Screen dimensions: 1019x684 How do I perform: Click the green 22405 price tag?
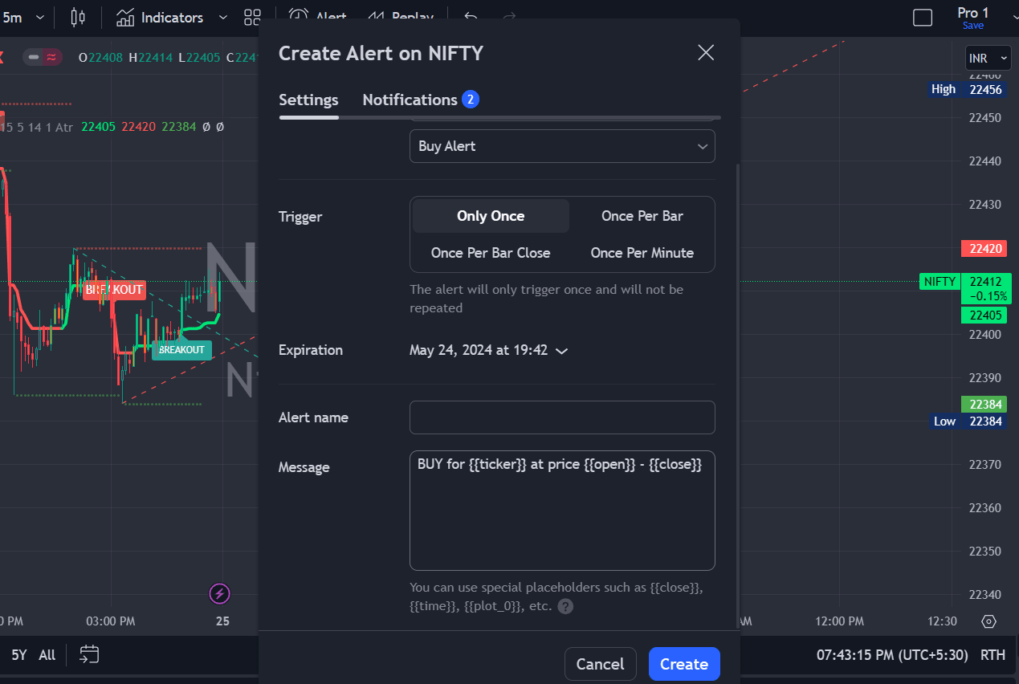(984, 315)
